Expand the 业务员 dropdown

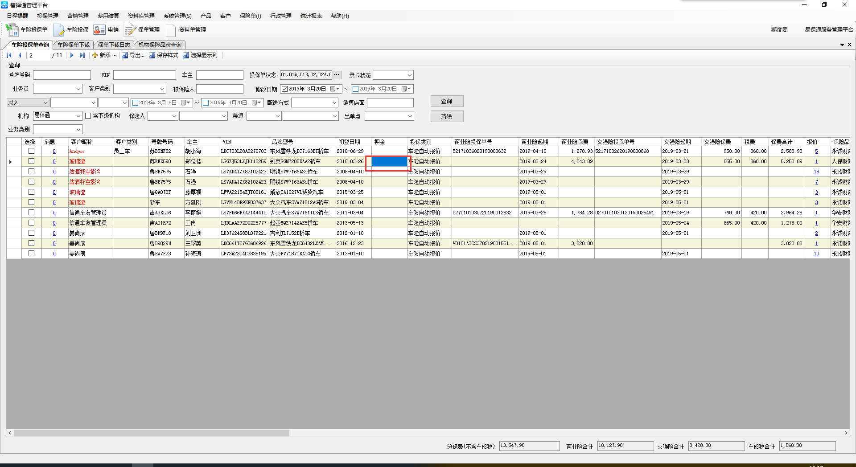(x=78, y=89)
